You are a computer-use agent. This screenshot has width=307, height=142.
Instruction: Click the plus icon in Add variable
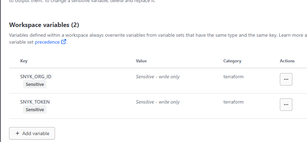(x=17, y=133)
